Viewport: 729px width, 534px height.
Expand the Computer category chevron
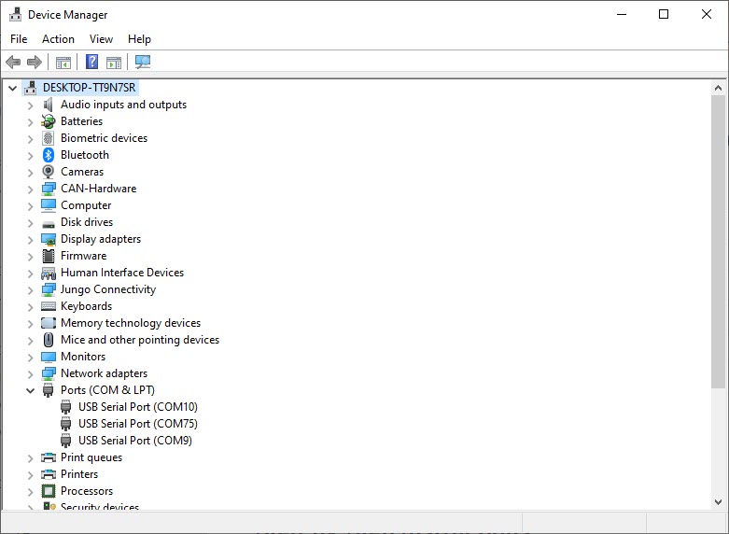pos(30,206)
